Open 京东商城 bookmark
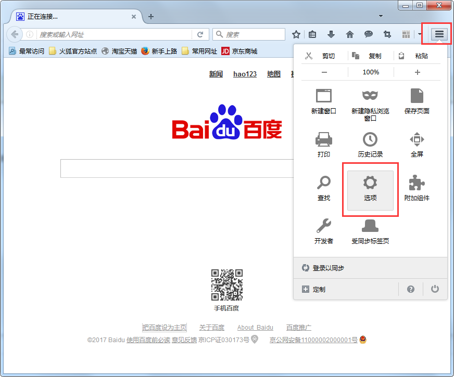The image size is (454, 377). tap(239, 51)
